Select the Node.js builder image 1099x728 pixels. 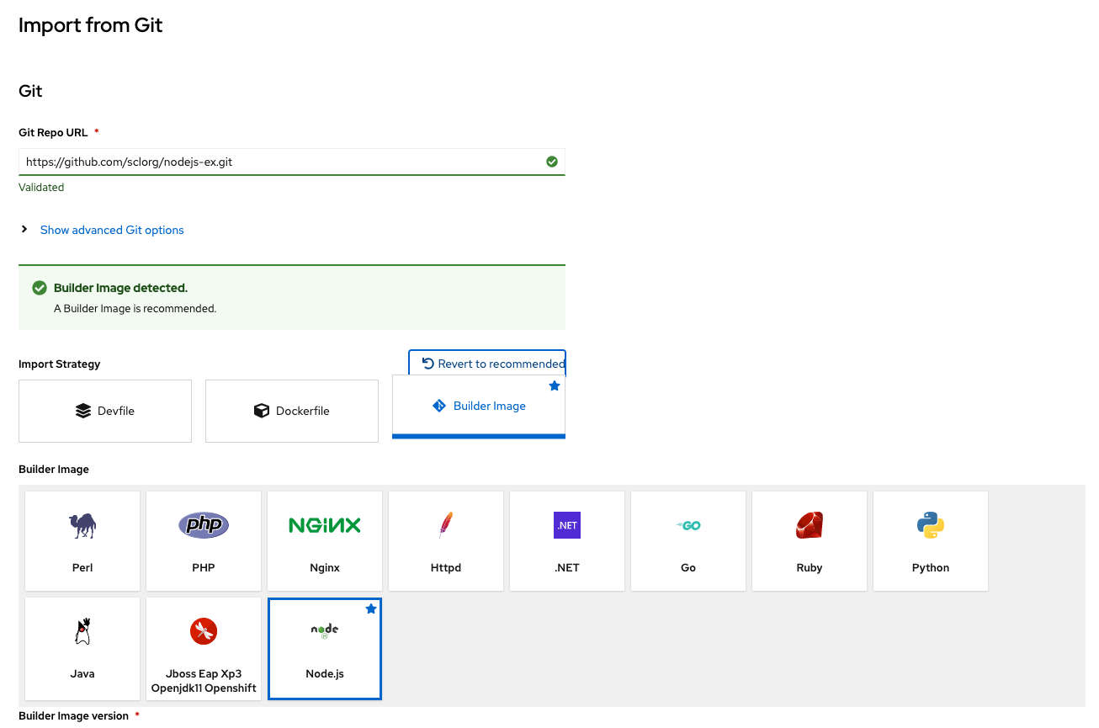(325, 648)
